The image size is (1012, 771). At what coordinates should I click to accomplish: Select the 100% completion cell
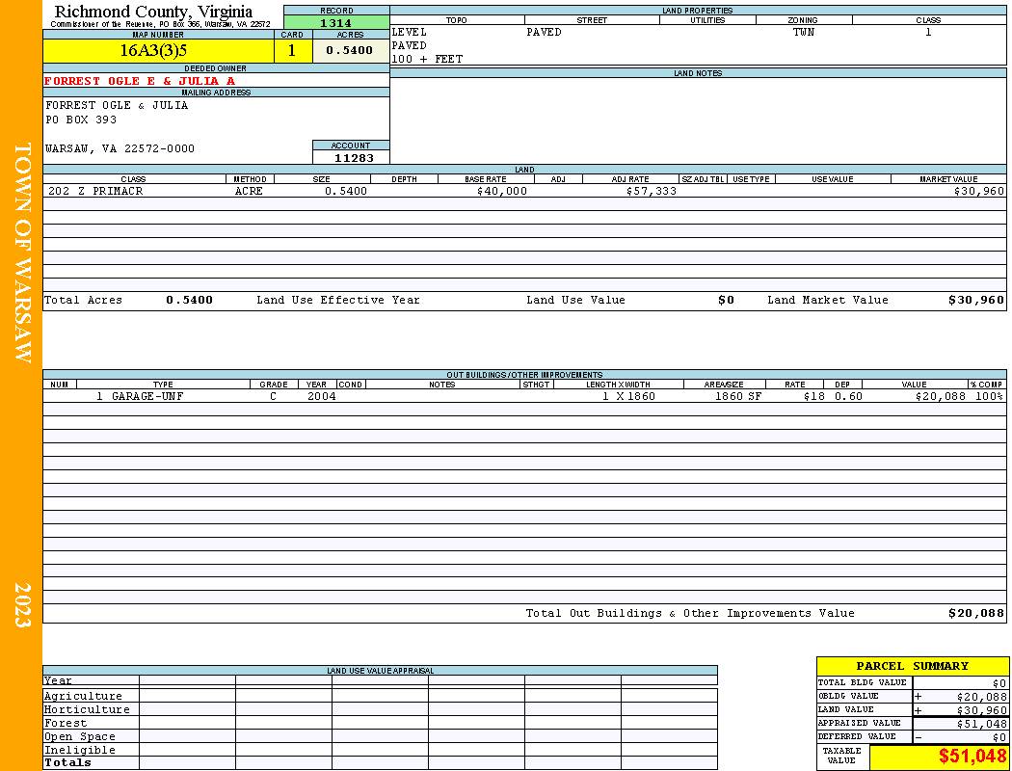pyautogui.click(x=989, y=396)
